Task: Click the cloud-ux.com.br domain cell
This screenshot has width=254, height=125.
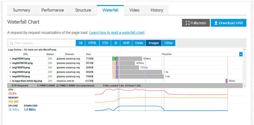Action: (66, 81)
